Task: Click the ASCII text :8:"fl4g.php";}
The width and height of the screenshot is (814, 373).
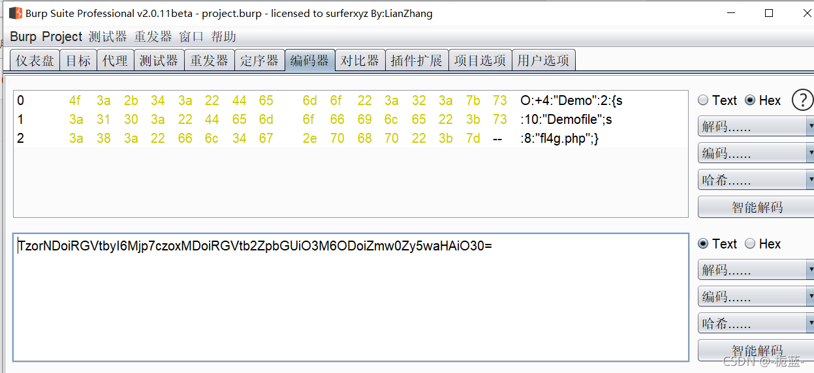Action: [559, 138]
